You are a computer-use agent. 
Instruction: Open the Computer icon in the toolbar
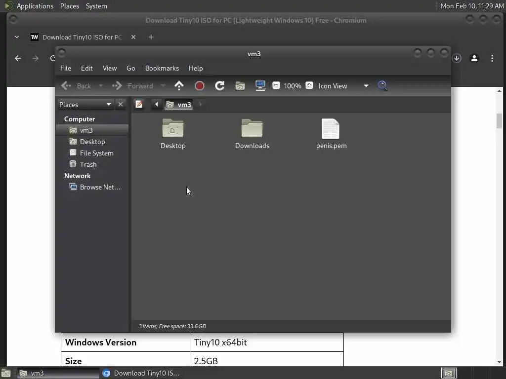(260, 86)
